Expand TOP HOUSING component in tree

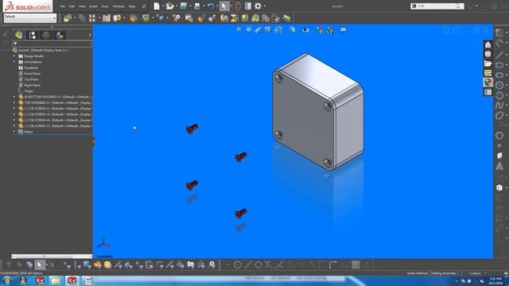coord(14,102)
